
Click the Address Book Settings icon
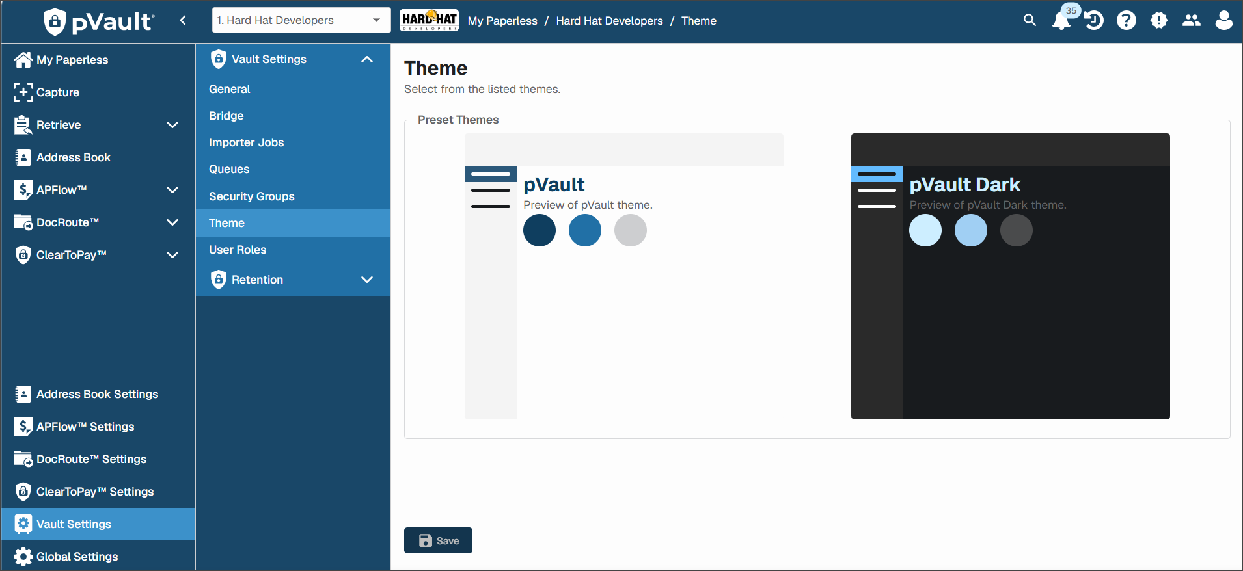[23, 394]
